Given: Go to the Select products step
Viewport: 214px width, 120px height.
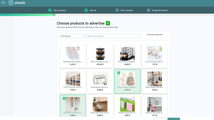Looking at the screenshot, I should pos(60,10).
